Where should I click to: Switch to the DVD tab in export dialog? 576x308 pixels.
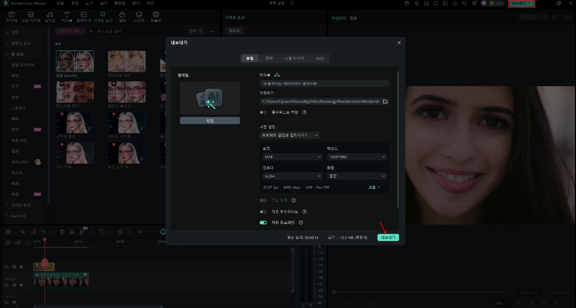(x=319, y=59)
